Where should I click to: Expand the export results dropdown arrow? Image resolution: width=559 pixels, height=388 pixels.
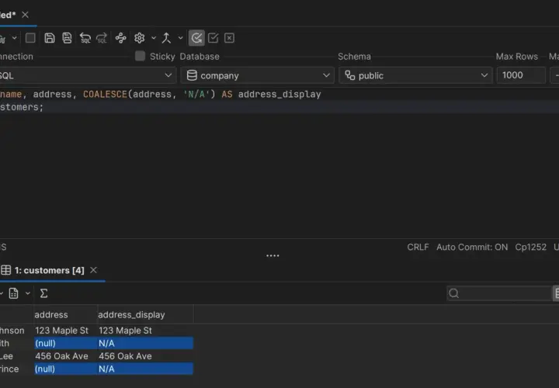click(x=28, y=293)
